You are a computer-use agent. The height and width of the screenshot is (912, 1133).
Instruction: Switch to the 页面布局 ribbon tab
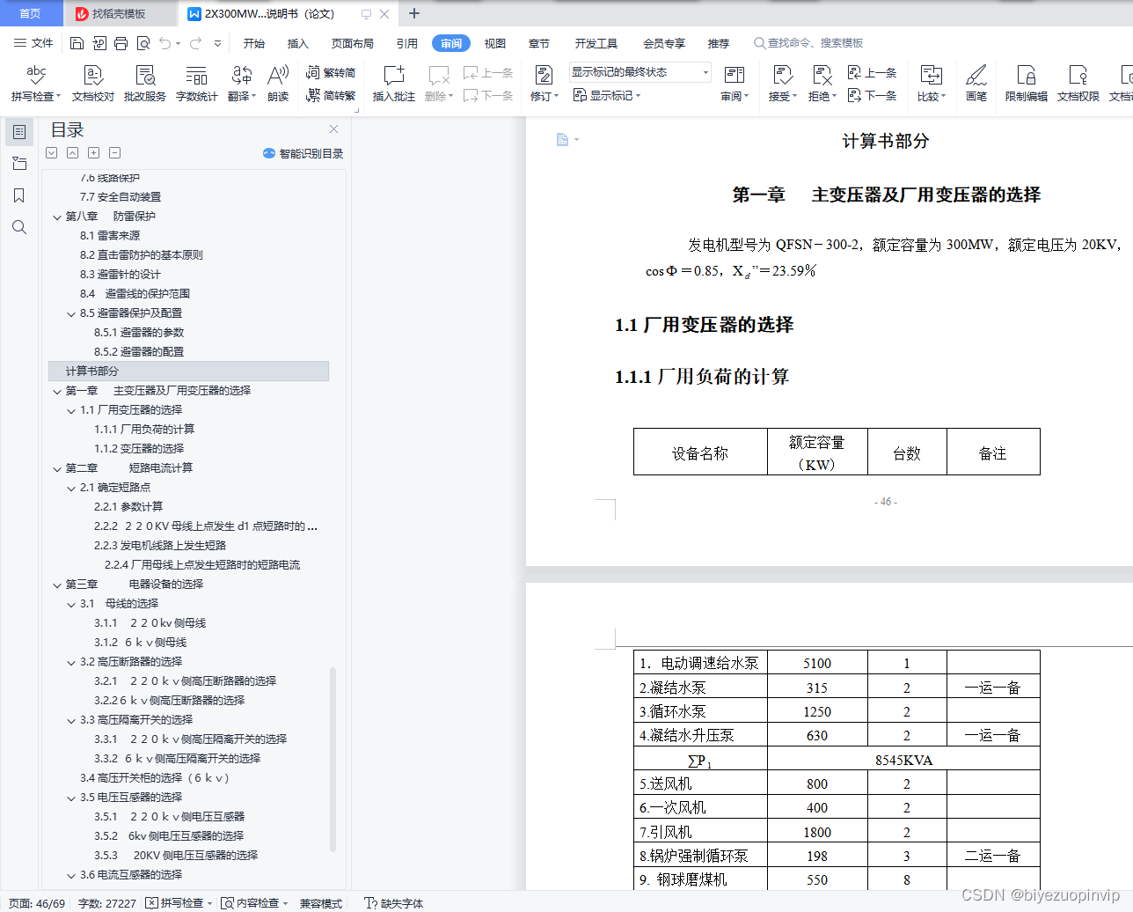tap(353, 43)
